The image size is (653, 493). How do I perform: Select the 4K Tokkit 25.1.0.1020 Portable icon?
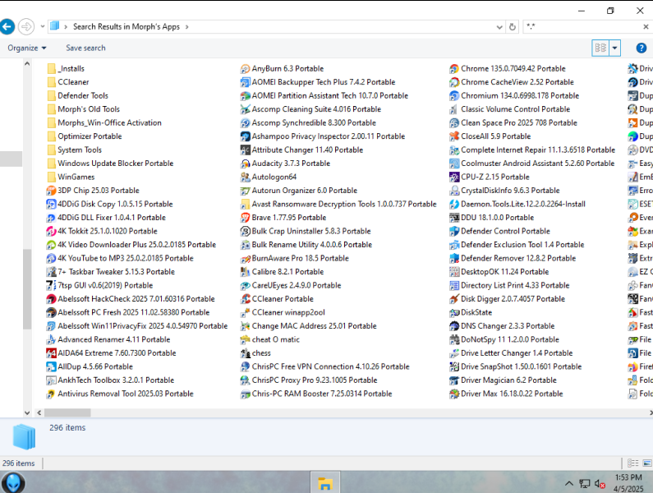51,231
